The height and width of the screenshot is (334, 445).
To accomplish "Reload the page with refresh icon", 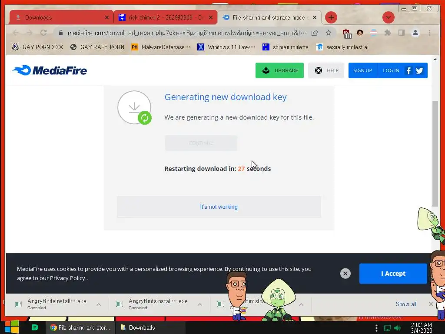I will point(43,33).
